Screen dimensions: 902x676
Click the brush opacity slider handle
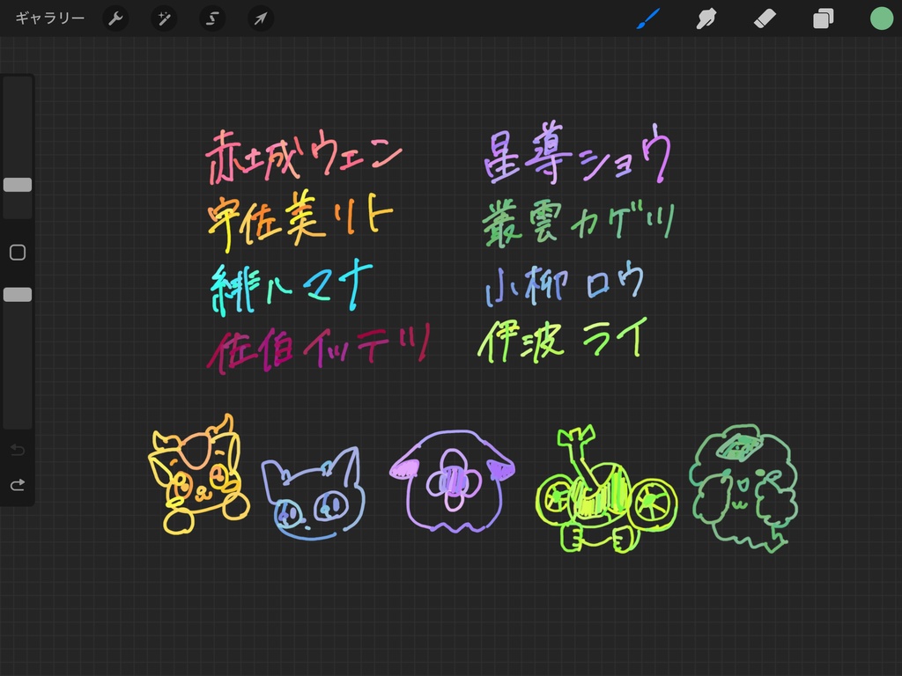point(18,295)
